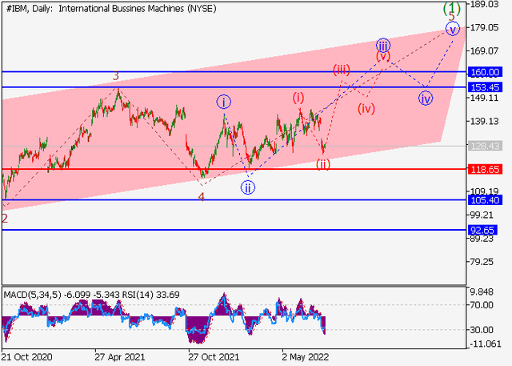Select the brown wave 3 label
This screenshot has width=512, height=366.
pos(116,76)
